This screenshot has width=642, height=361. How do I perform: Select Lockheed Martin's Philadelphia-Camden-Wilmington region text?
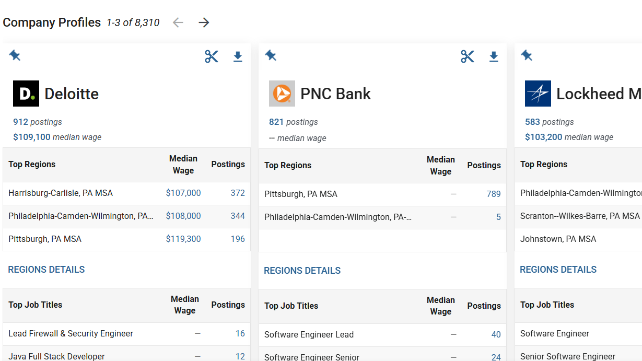click(581, 193)
